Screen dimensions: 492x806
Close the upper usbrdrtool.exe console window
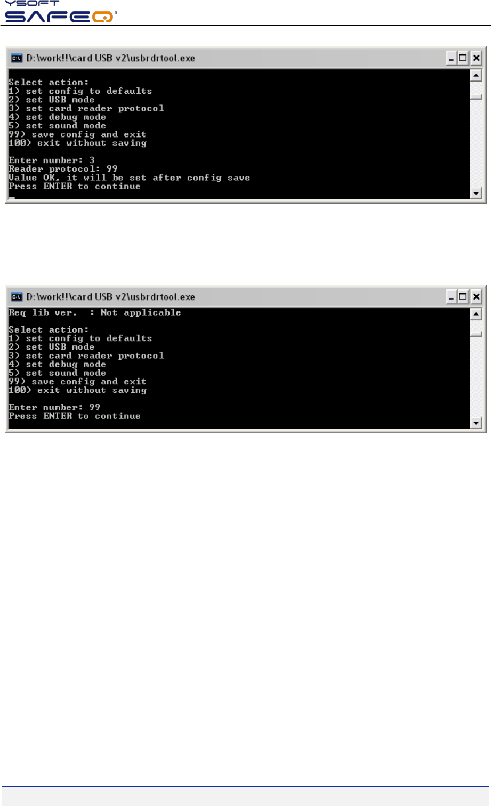477,58
